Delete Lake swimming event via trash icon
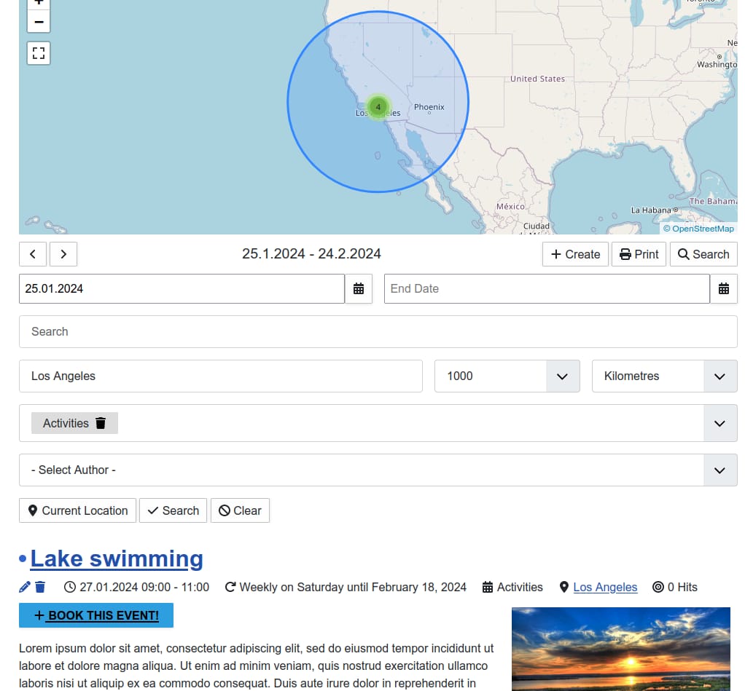 (x=40, y=587)
